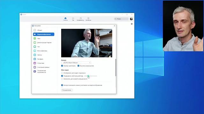
Task: Open the General (Общие) settings section
Action: 40,30
